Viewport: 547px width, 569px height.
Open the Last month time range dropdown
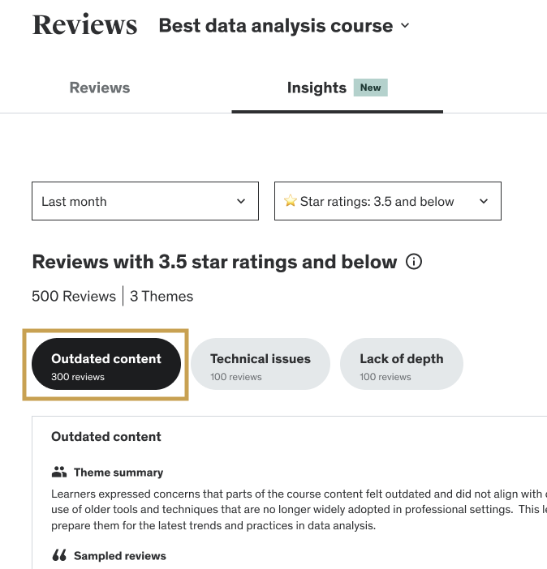[144, 202]
